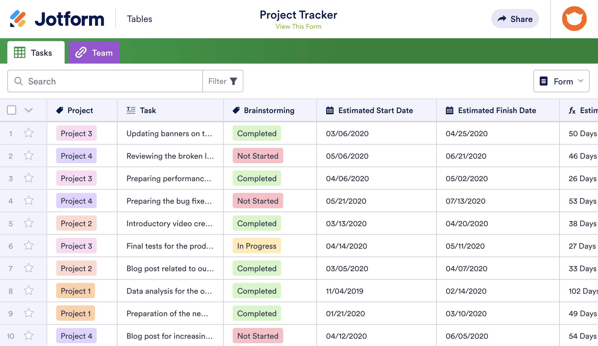
Task: Open the user avatar profile icon
Action: point(574,19)
